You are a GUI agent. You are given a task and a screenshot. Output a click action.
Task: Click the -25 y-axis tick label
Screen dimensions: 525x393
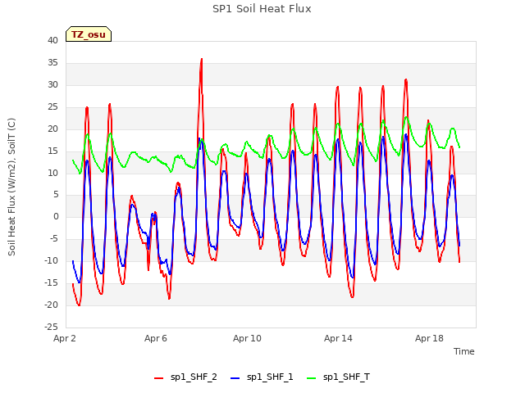click(51, 327)
